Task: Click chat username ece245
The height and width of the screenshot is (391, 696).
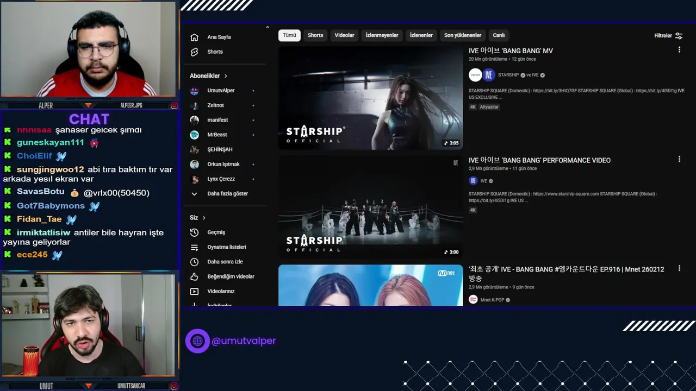Action: tap(32, 255)
